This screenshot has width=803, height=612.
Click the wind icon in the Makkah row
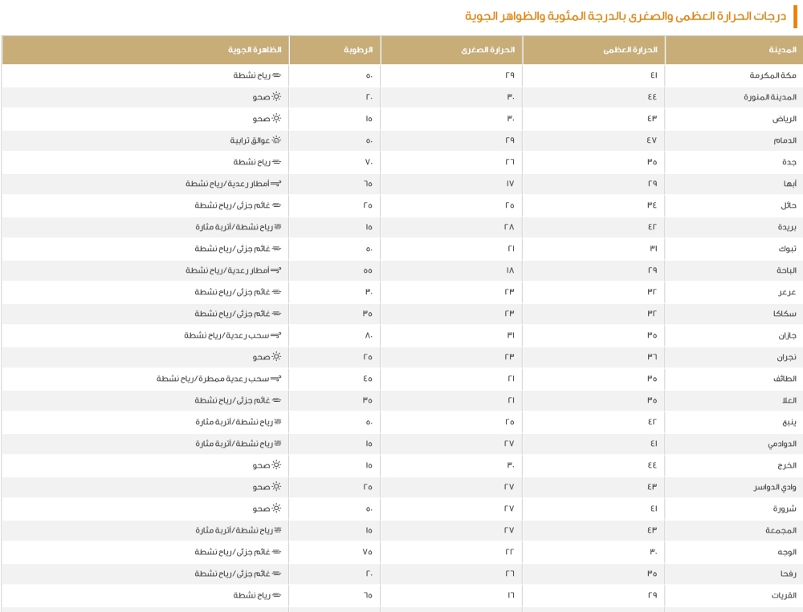tap(276, 75)
